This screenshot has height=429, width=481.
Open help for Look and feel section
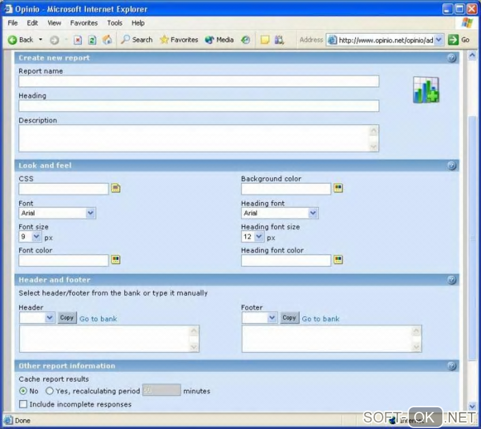[x=452, y=166]
